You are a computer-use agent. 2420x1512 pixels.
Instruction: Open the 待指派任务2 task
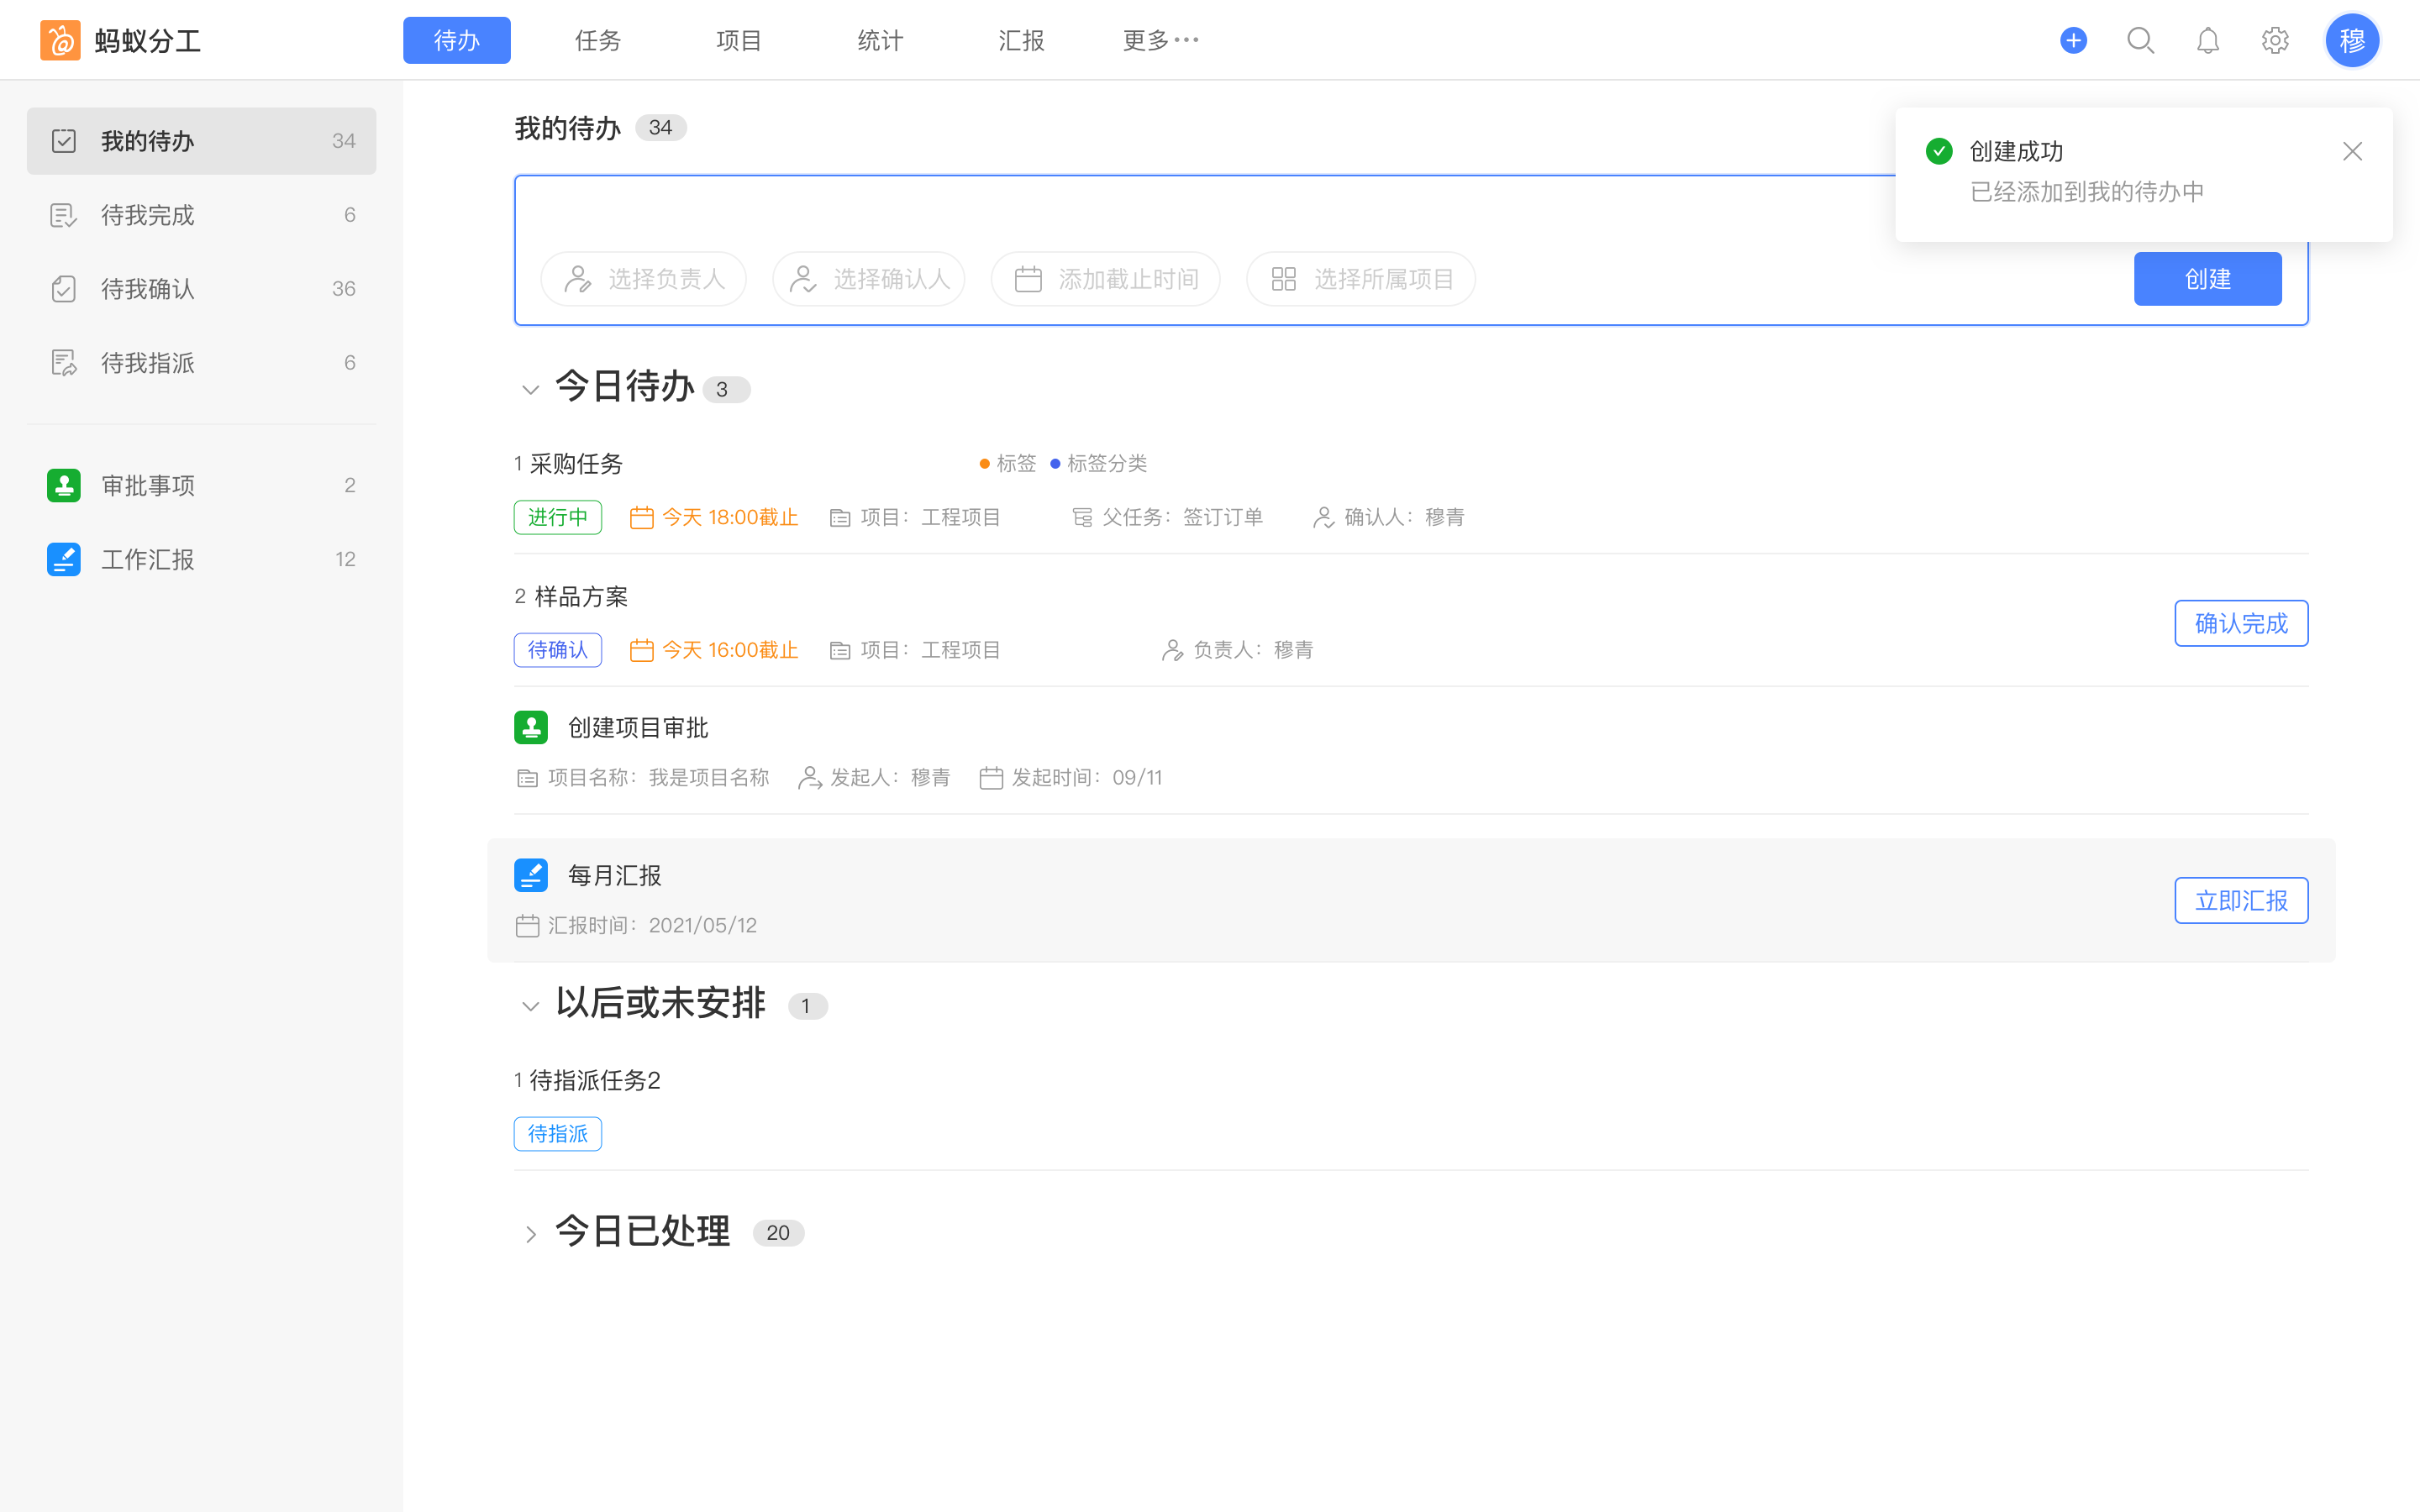point(594,1080)
